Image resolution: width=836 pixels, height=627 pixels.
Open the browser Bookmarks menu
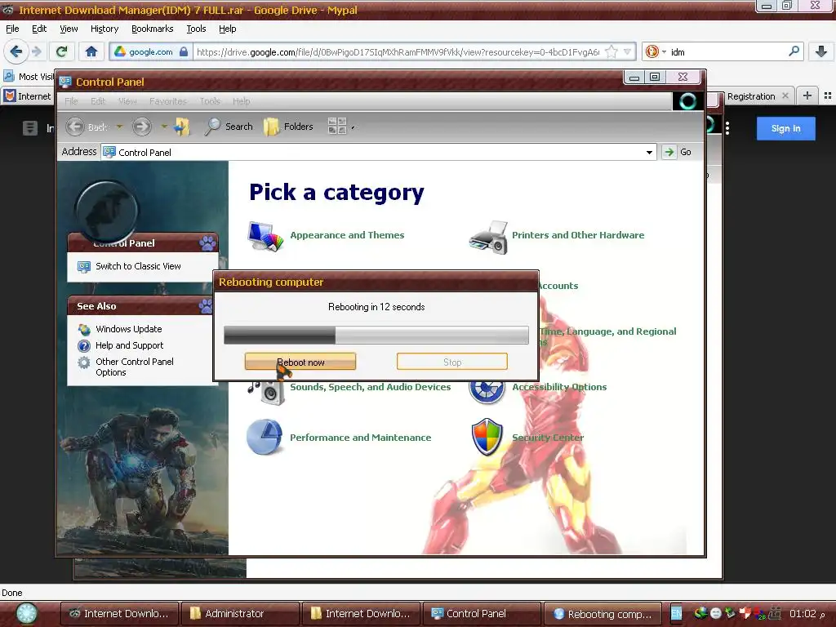tap(152, 29)
